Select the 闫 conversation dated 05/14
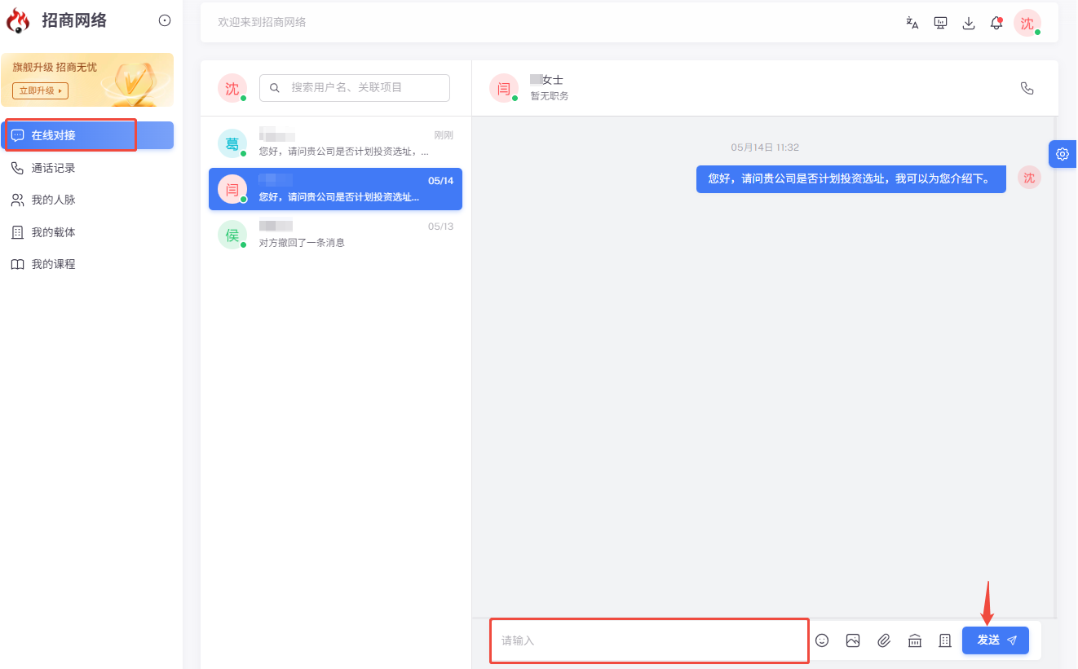The height and width of the screenshot is (669, 1078). (335, 189)
